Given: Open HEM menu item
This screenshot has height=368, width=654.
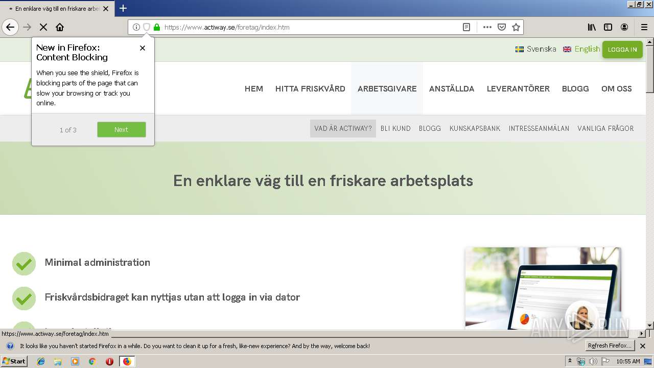Looking at the screenshot, I should click(254, 89).
